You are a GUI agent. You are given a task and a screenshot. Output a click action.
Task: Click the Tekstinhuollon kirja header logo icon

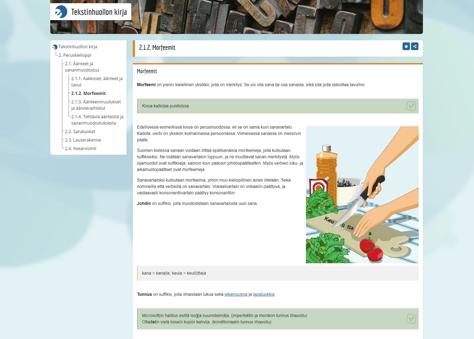coord(61,12)
